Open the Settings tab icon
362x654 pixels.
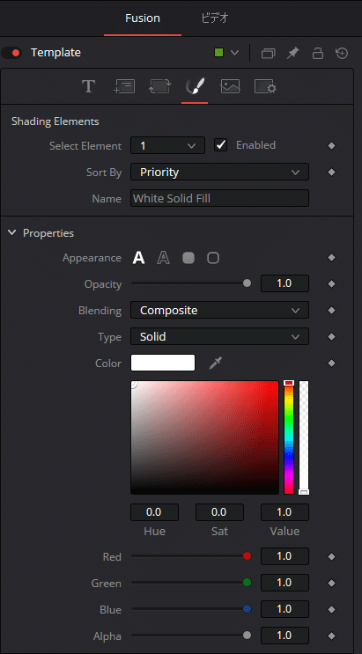pyautogui.click(x=265, y=87)
